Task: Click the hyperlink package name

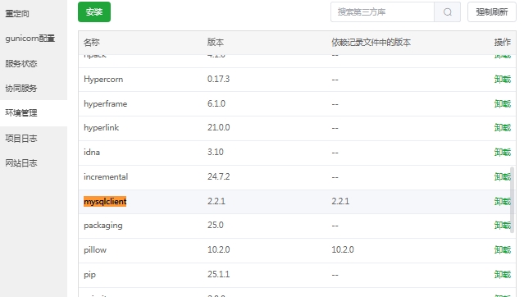Action: [x=101, y=128]
